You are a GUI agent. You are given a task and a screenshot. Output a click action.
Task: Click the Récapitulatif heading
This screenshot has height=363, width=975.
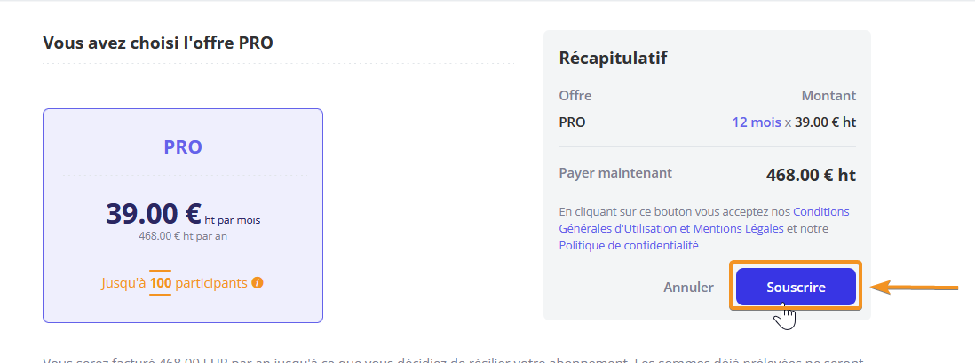pyautogui.click(x=613, y=59)
